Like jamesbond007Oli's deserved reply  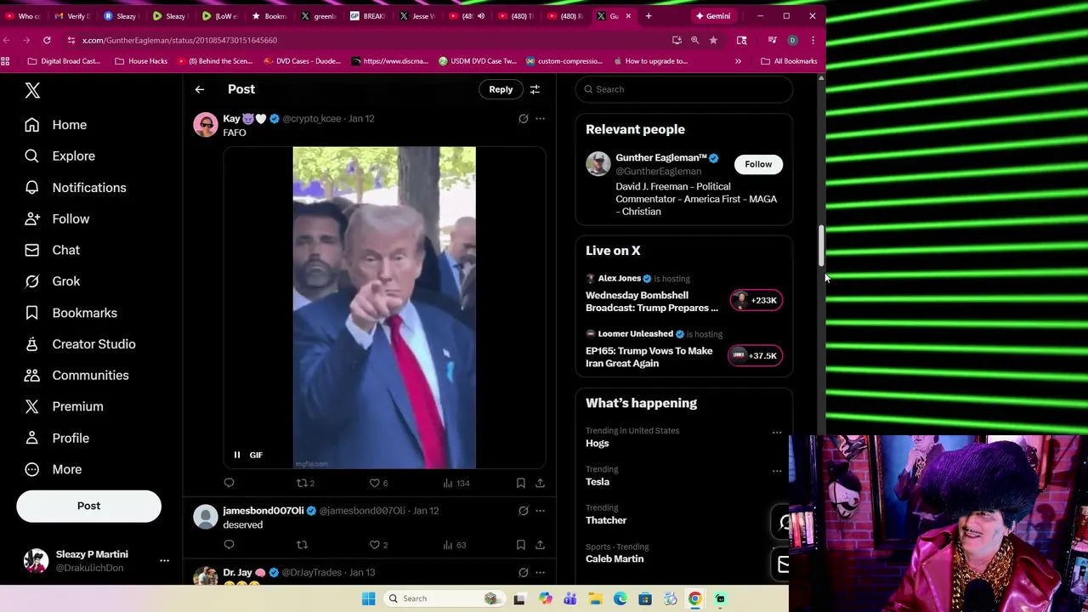point(379,545)
